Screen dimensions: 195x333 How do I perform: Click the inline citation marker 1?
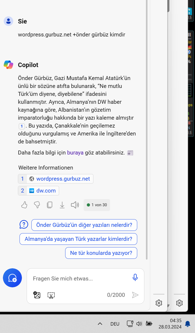click(22, 126)
